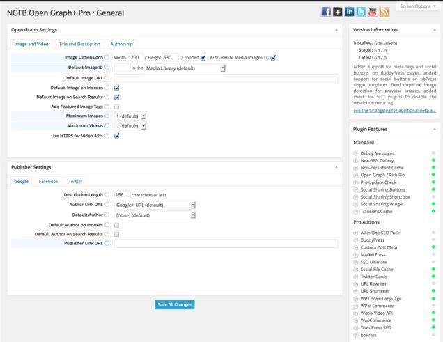This screenshot has height=342, width=443.
Task: Click the Open Graph / Rich Pin label
Action: pyautogui.click(x=382, y=175)
